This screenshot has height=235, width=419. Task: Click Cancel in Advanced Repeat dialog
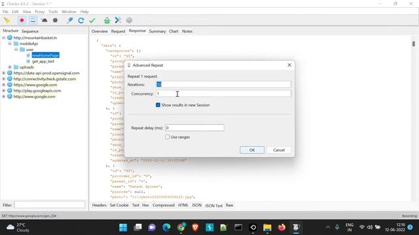click(x=279, y=150)
